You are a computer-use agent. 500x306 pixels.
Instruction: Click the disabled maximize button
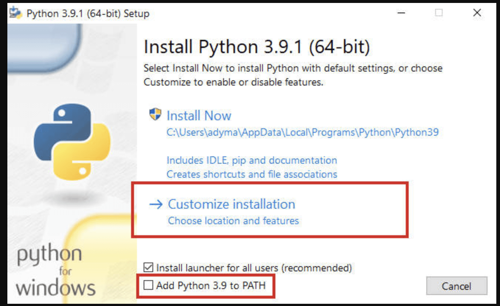(439, 13)
